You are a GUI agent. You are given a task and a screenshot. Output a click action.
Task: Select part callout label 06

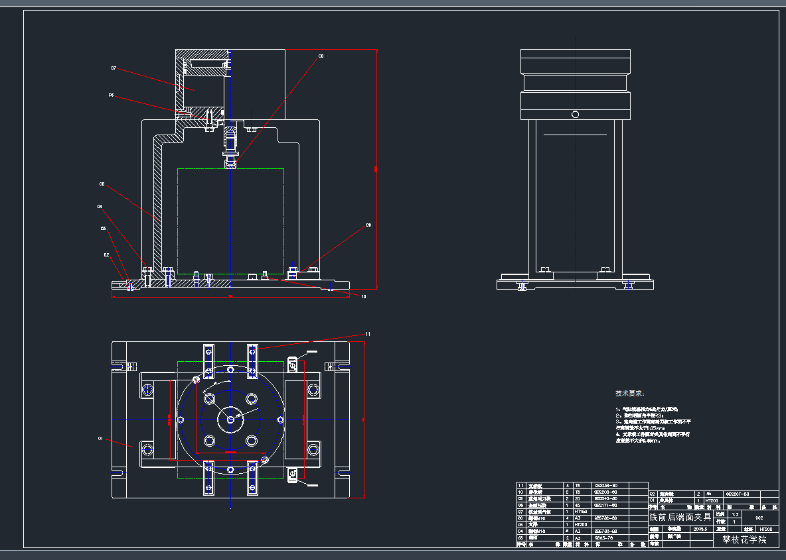111,95
